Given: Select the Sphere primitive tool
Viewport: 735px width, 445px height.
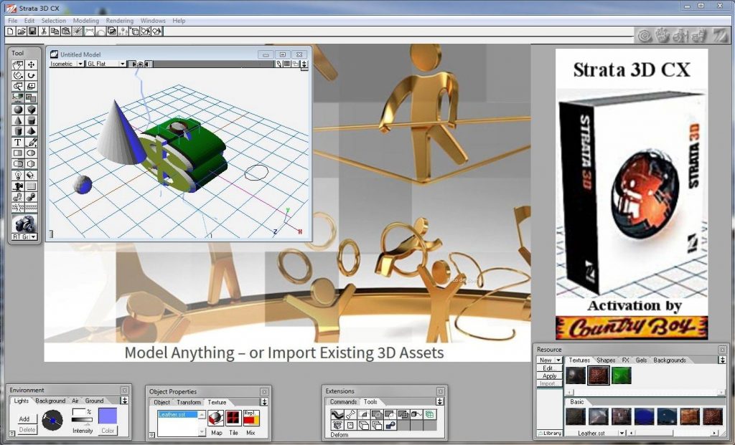Looking at the screenshot, I should tap(18, 110).
